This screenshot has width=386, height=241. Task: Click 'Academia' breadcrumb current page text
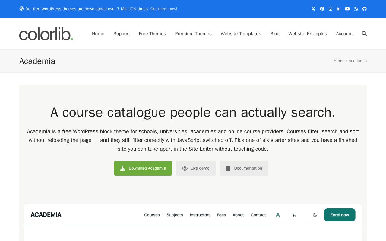click(358, 61)
